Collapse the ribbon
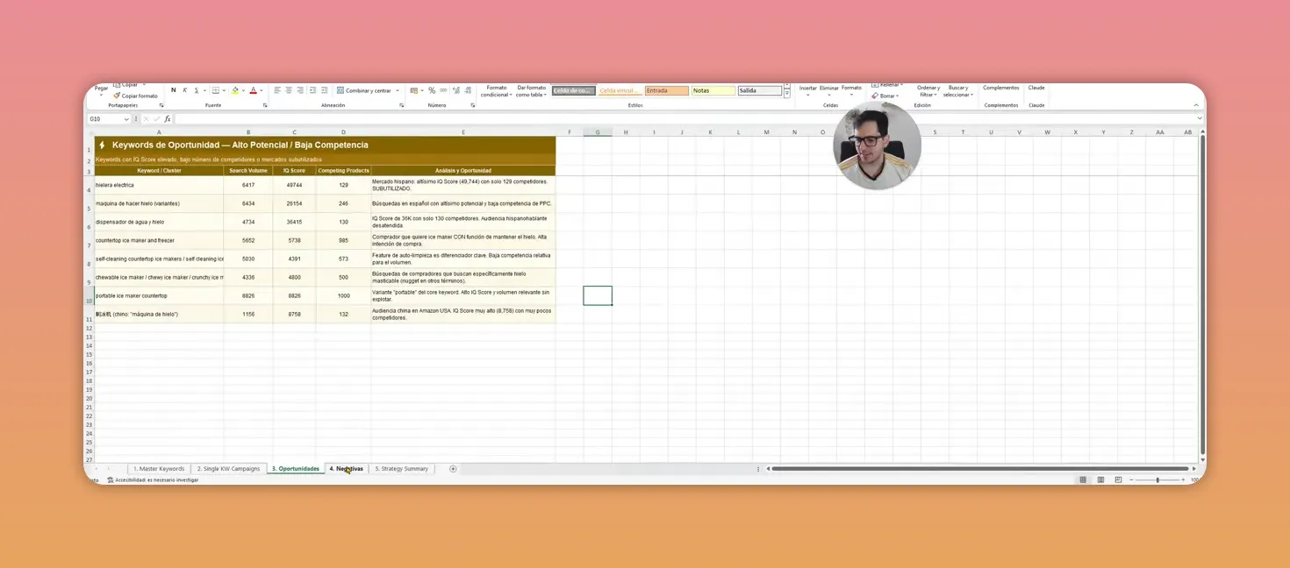Image resolution: width=1290 pixels, height=568 pixels. [1196, 105]
